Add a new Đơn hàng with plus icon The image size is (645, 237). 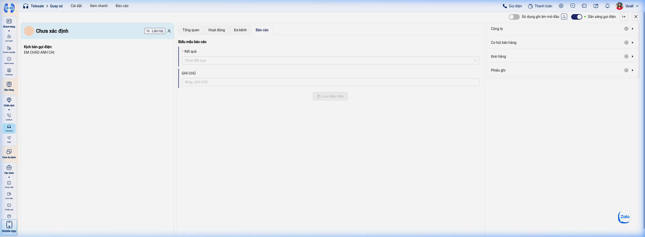coord(626,56)
